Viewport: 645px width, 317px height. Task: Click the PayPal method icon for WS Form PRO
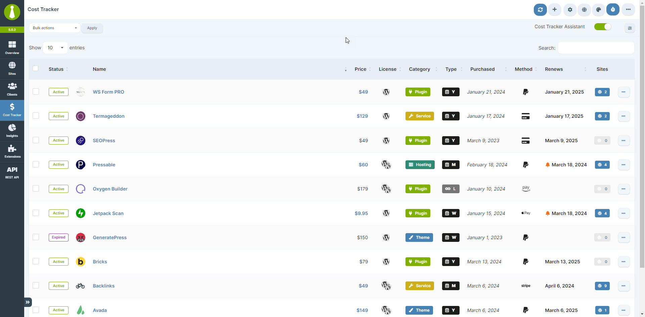click(x=526, y=92)
